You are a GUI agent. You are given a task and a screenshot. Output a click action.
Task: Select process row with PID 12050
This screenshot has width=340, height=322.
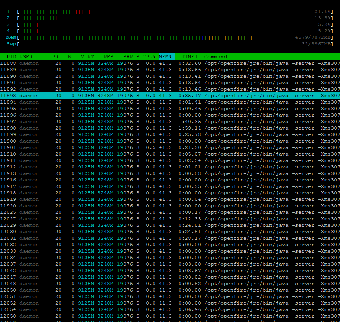click(x=170, y=290)
